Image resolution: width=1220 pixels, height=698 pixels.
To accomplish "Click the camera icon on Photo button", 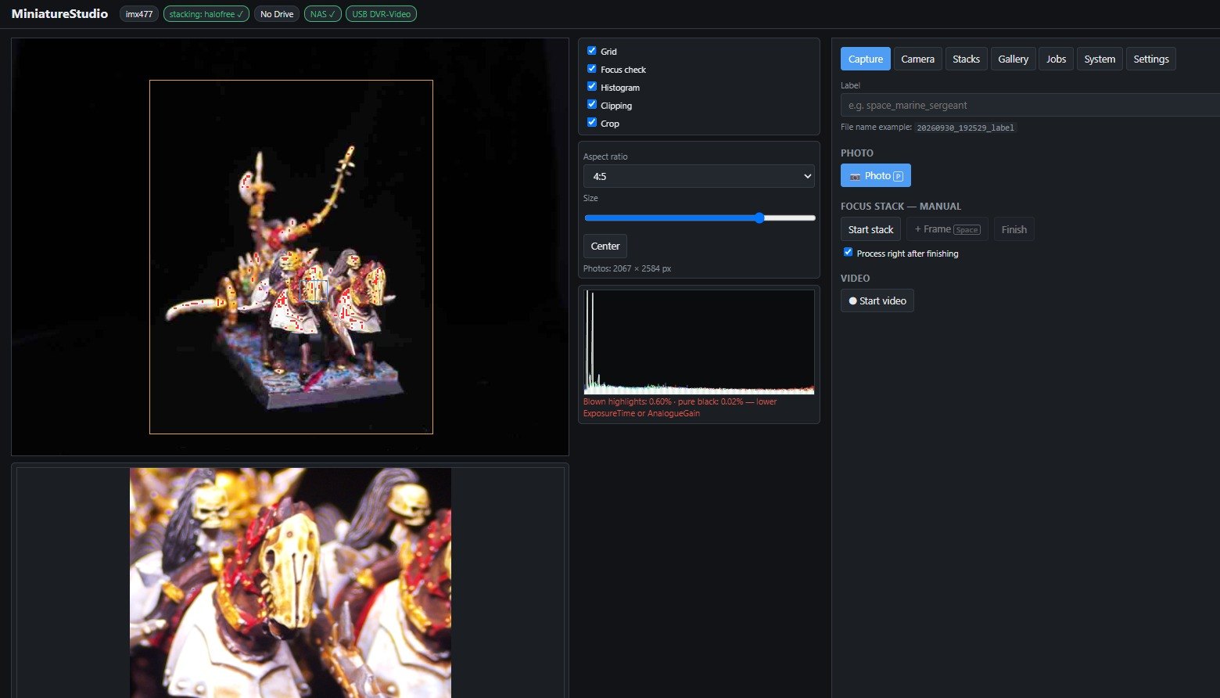I will click(855, 176).
